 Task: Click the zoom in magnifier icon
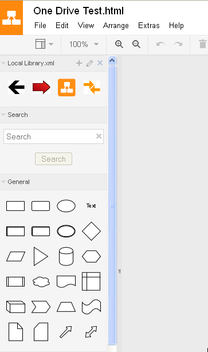click(119, 44)
